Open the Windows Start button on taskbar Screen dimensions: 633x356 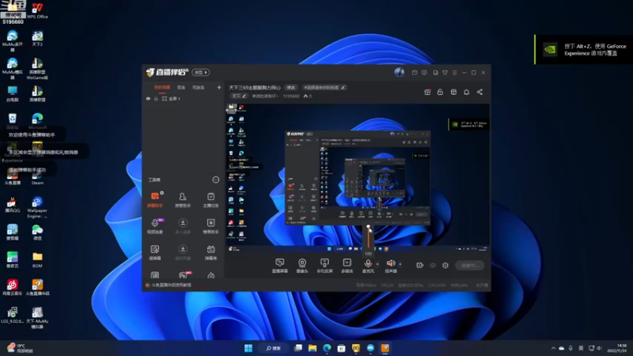248,348
